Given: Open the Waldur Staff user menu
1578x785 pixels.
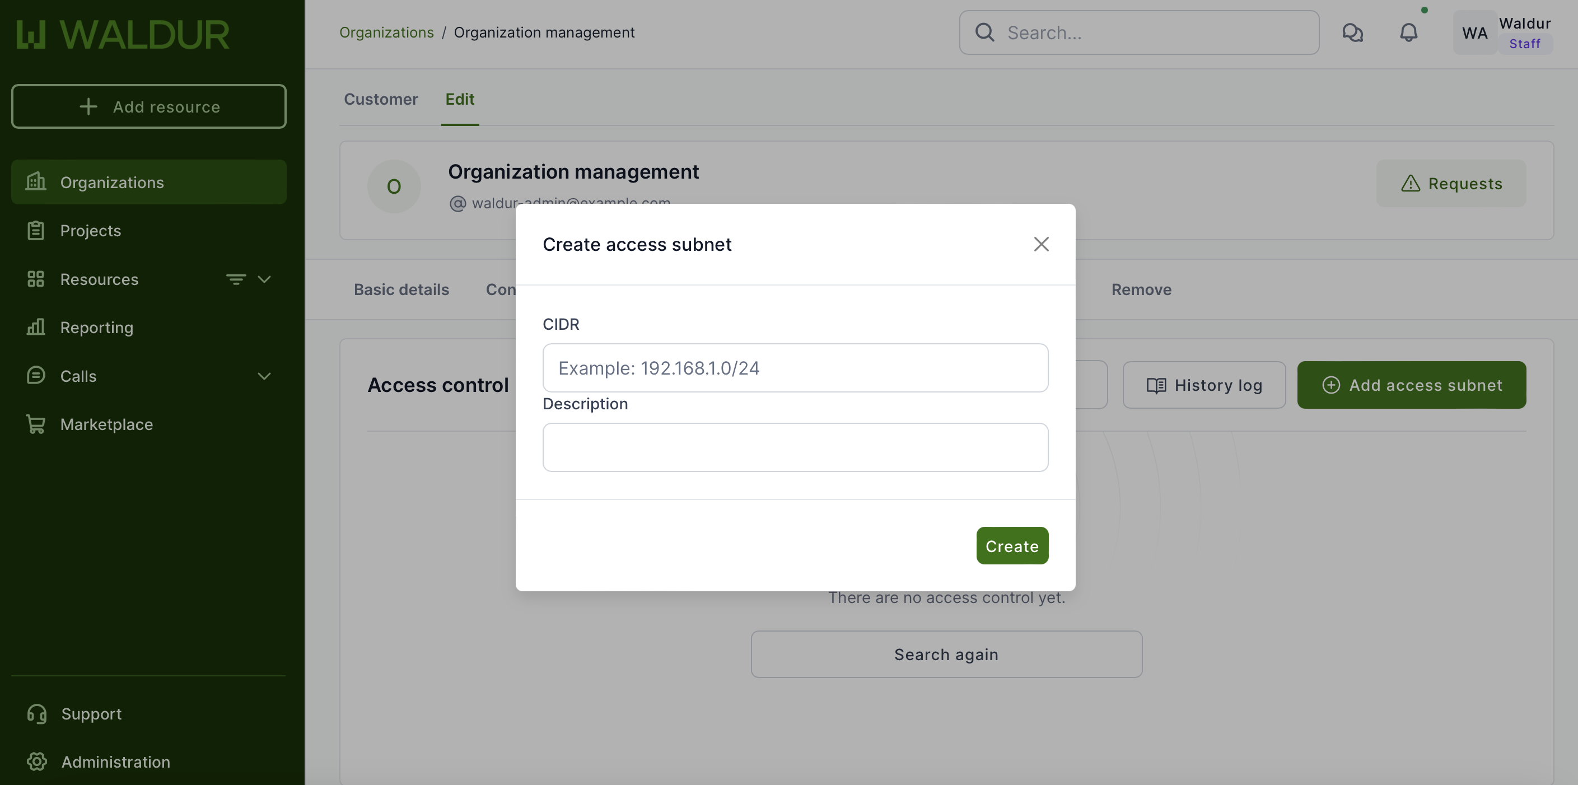Looking at the screenshot, I should pyautogui.click(x=1504, y=32).
